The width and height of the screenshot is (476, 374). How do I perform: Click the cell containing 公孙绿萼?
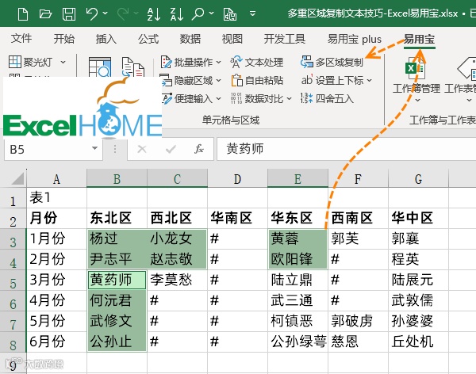[297, 342]
